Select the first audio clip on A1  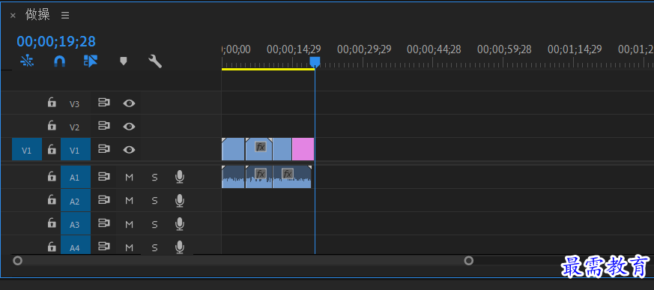tap(233, 177)
